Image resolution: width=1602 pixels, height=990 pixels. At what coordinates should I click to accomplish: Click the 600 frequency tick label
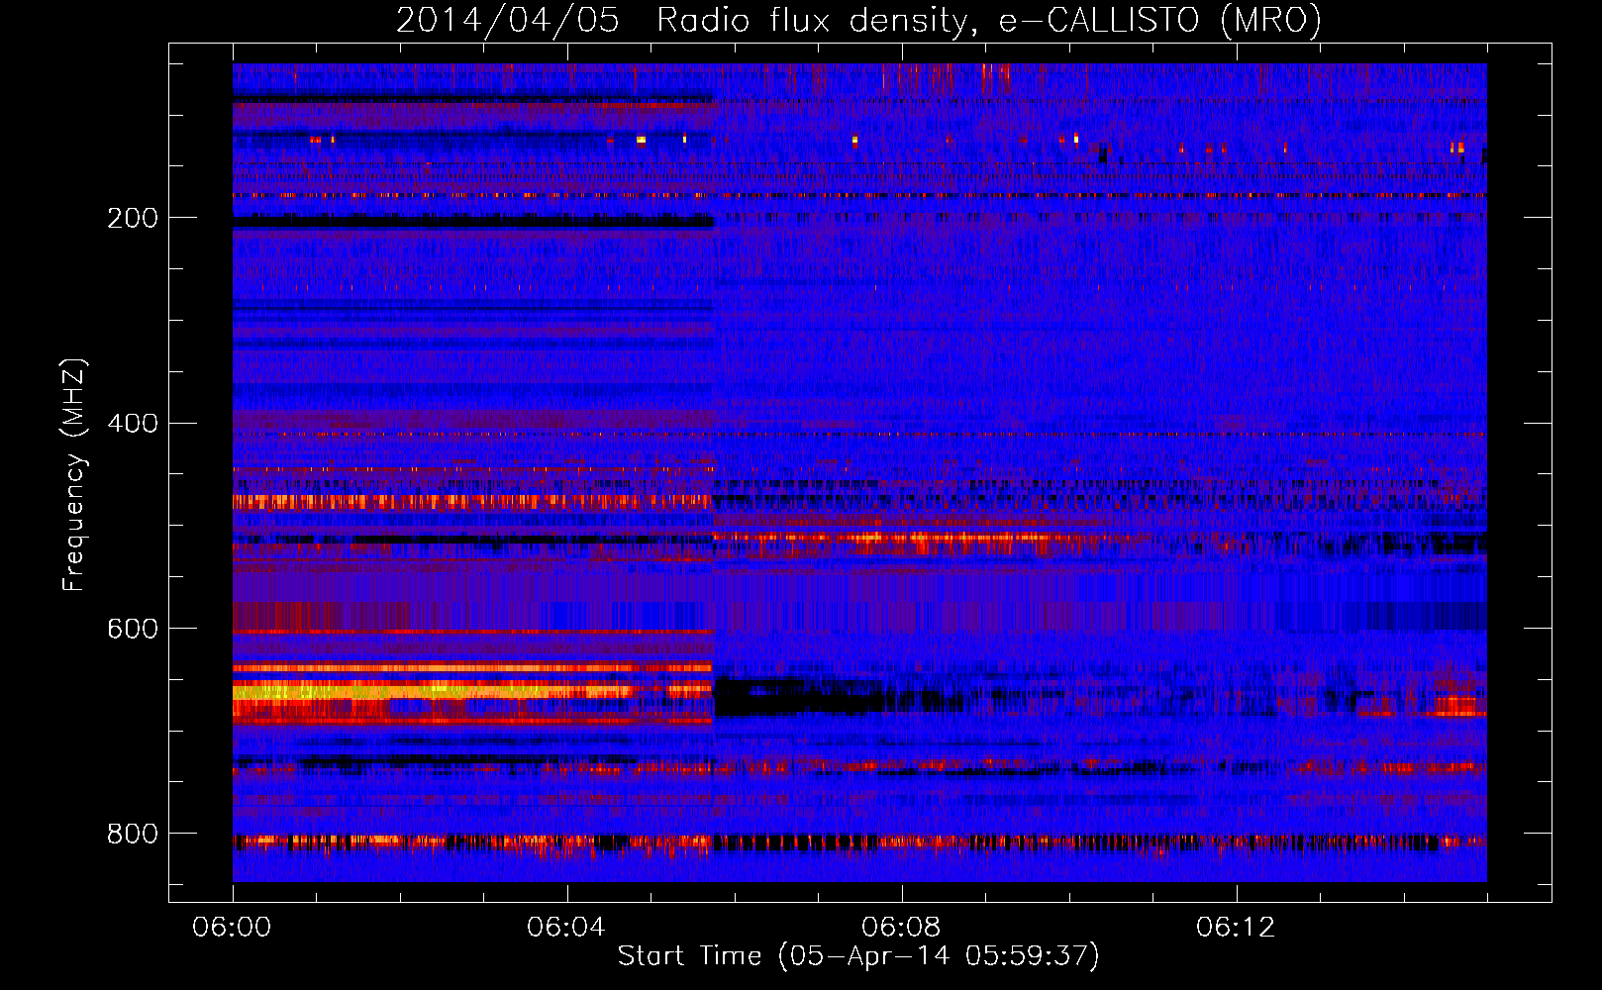(x=133, y=630)
